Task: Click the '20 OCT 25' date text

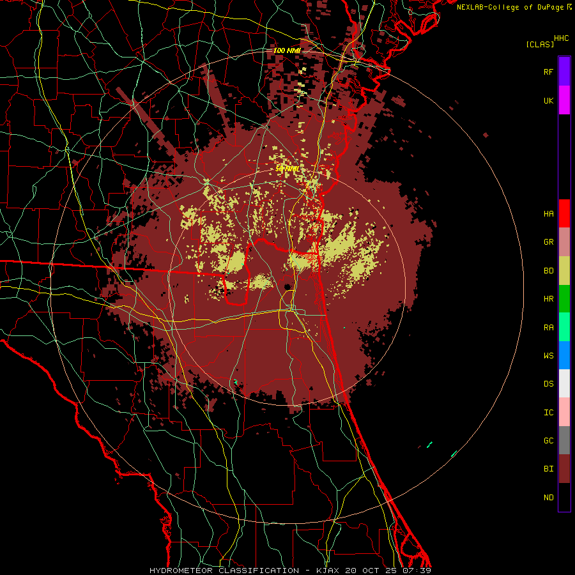Action: [371, 571]
